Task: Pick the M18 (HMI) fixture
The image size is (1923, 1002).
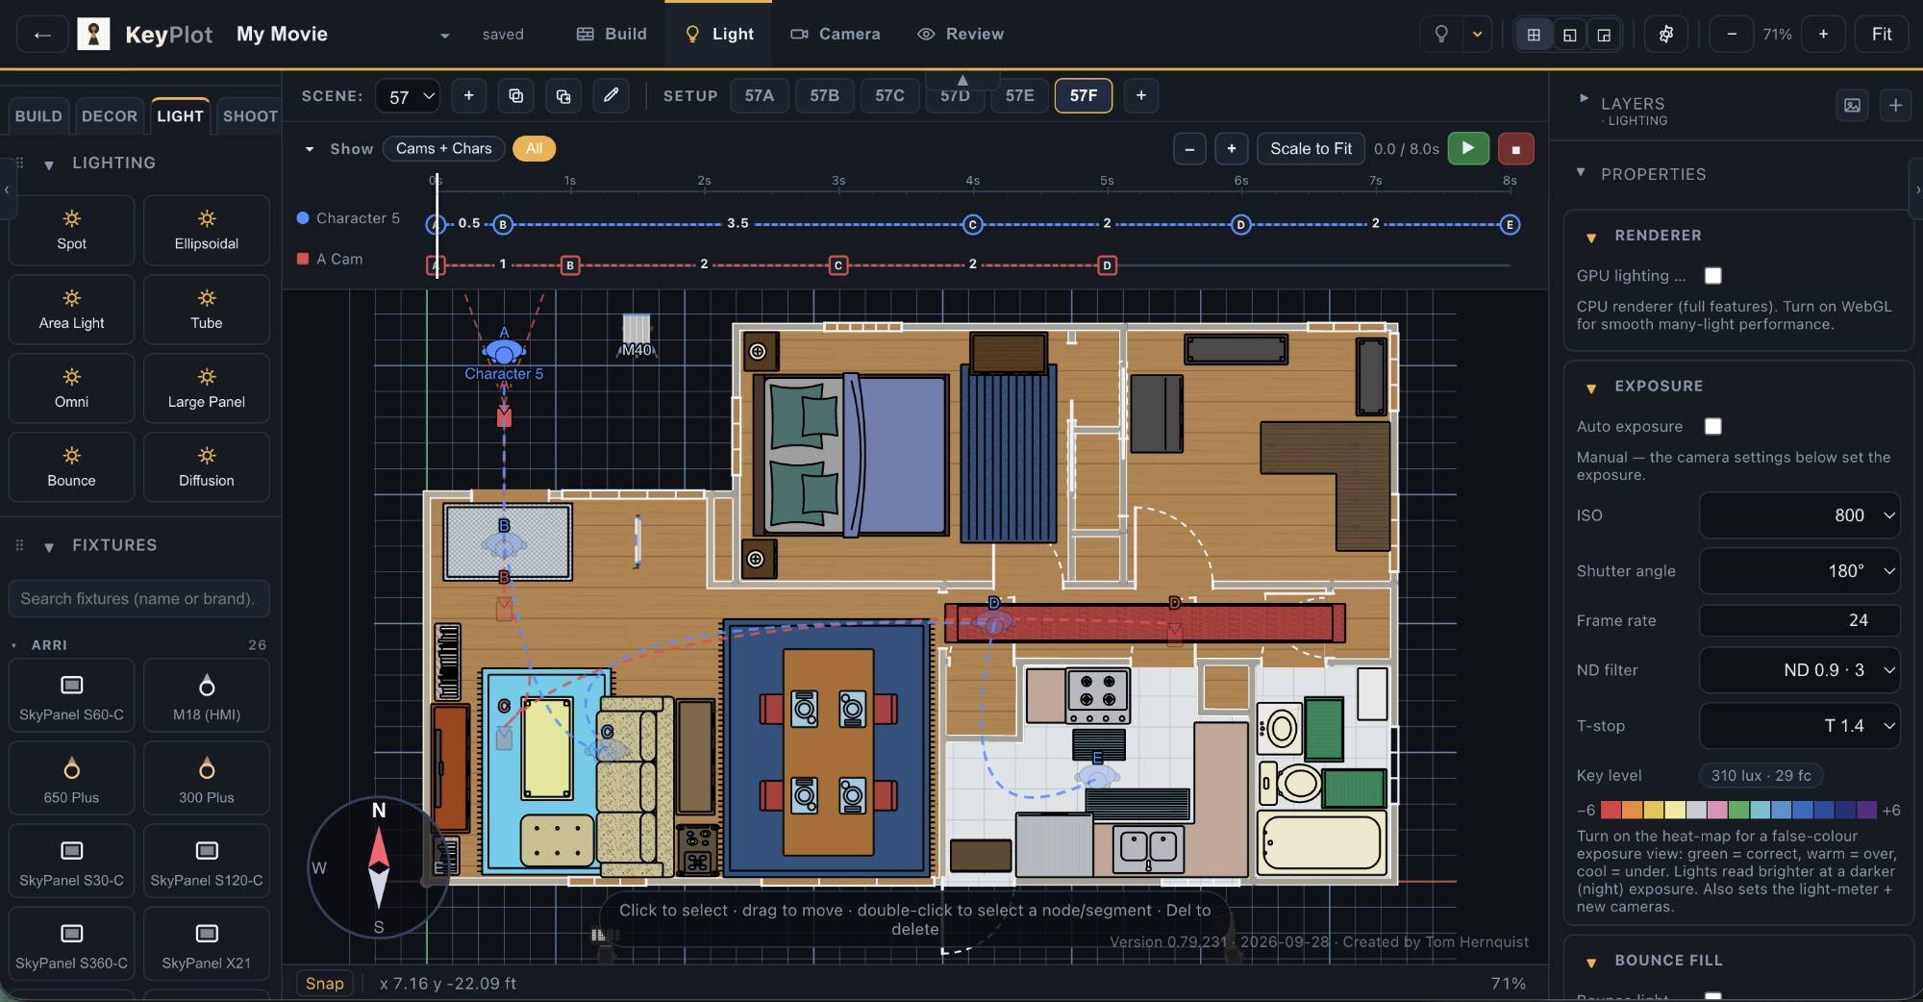Action: pos(206,697)
